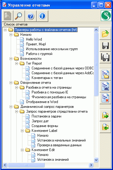Collapse the Оформление отчета folder

coord(11,83)
